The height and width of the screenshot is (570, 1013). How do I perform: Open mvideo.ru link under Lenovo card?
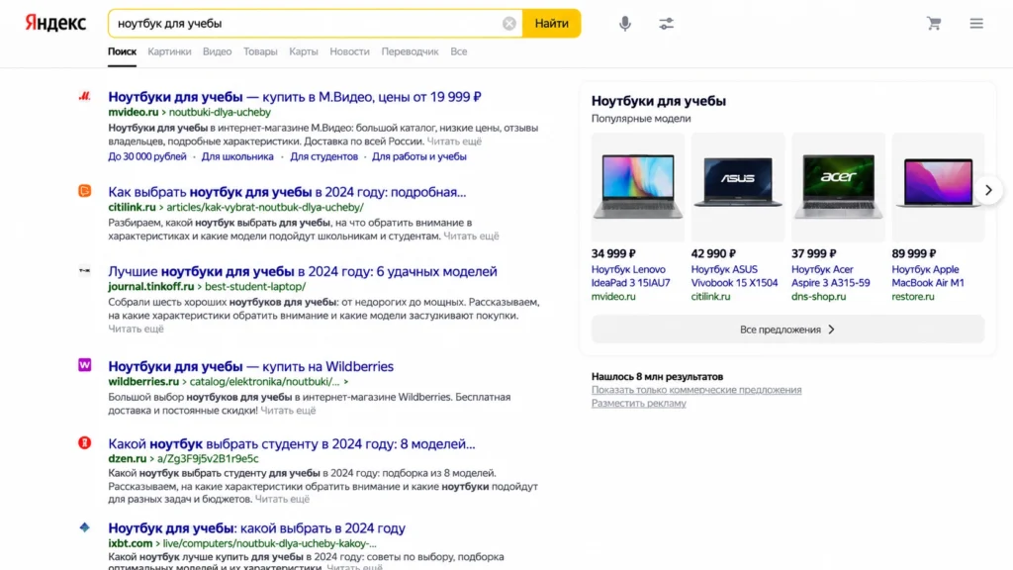tap(613, 297)
